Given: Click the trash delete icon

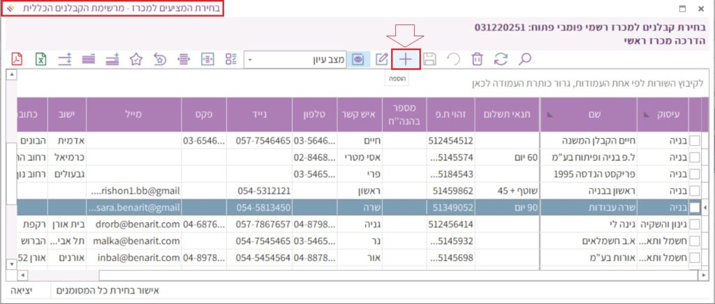Looking at the screenshot, I should pyautogui.click(x=477, y=59).
